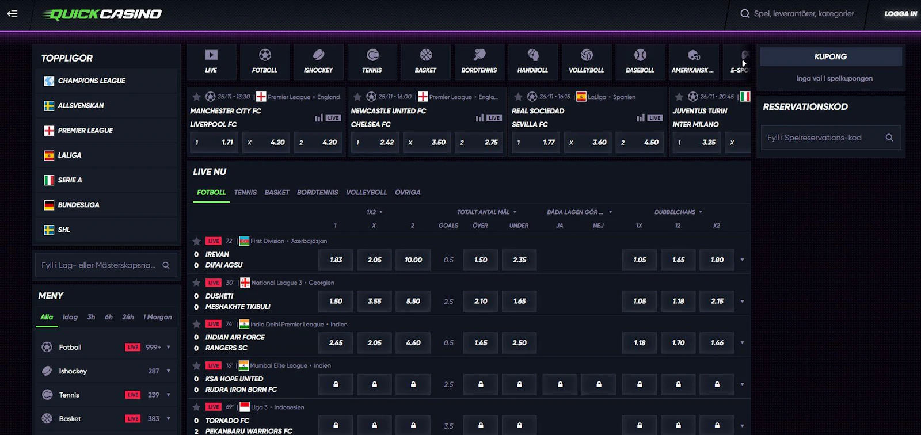
Task: Click the Reservationskod input field
Action: [x=831, y=138]
